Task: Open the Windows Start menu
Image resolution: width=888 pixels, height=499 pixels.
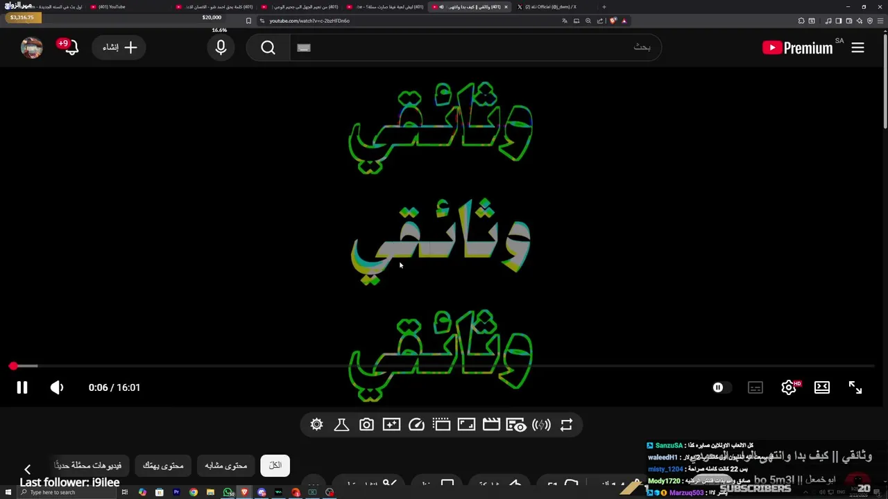Action: pos(8,492)
